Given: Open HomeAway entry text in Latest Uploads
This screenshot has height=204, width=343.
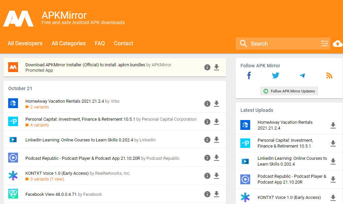Looking at the screenshot, I should pos(285,125).
